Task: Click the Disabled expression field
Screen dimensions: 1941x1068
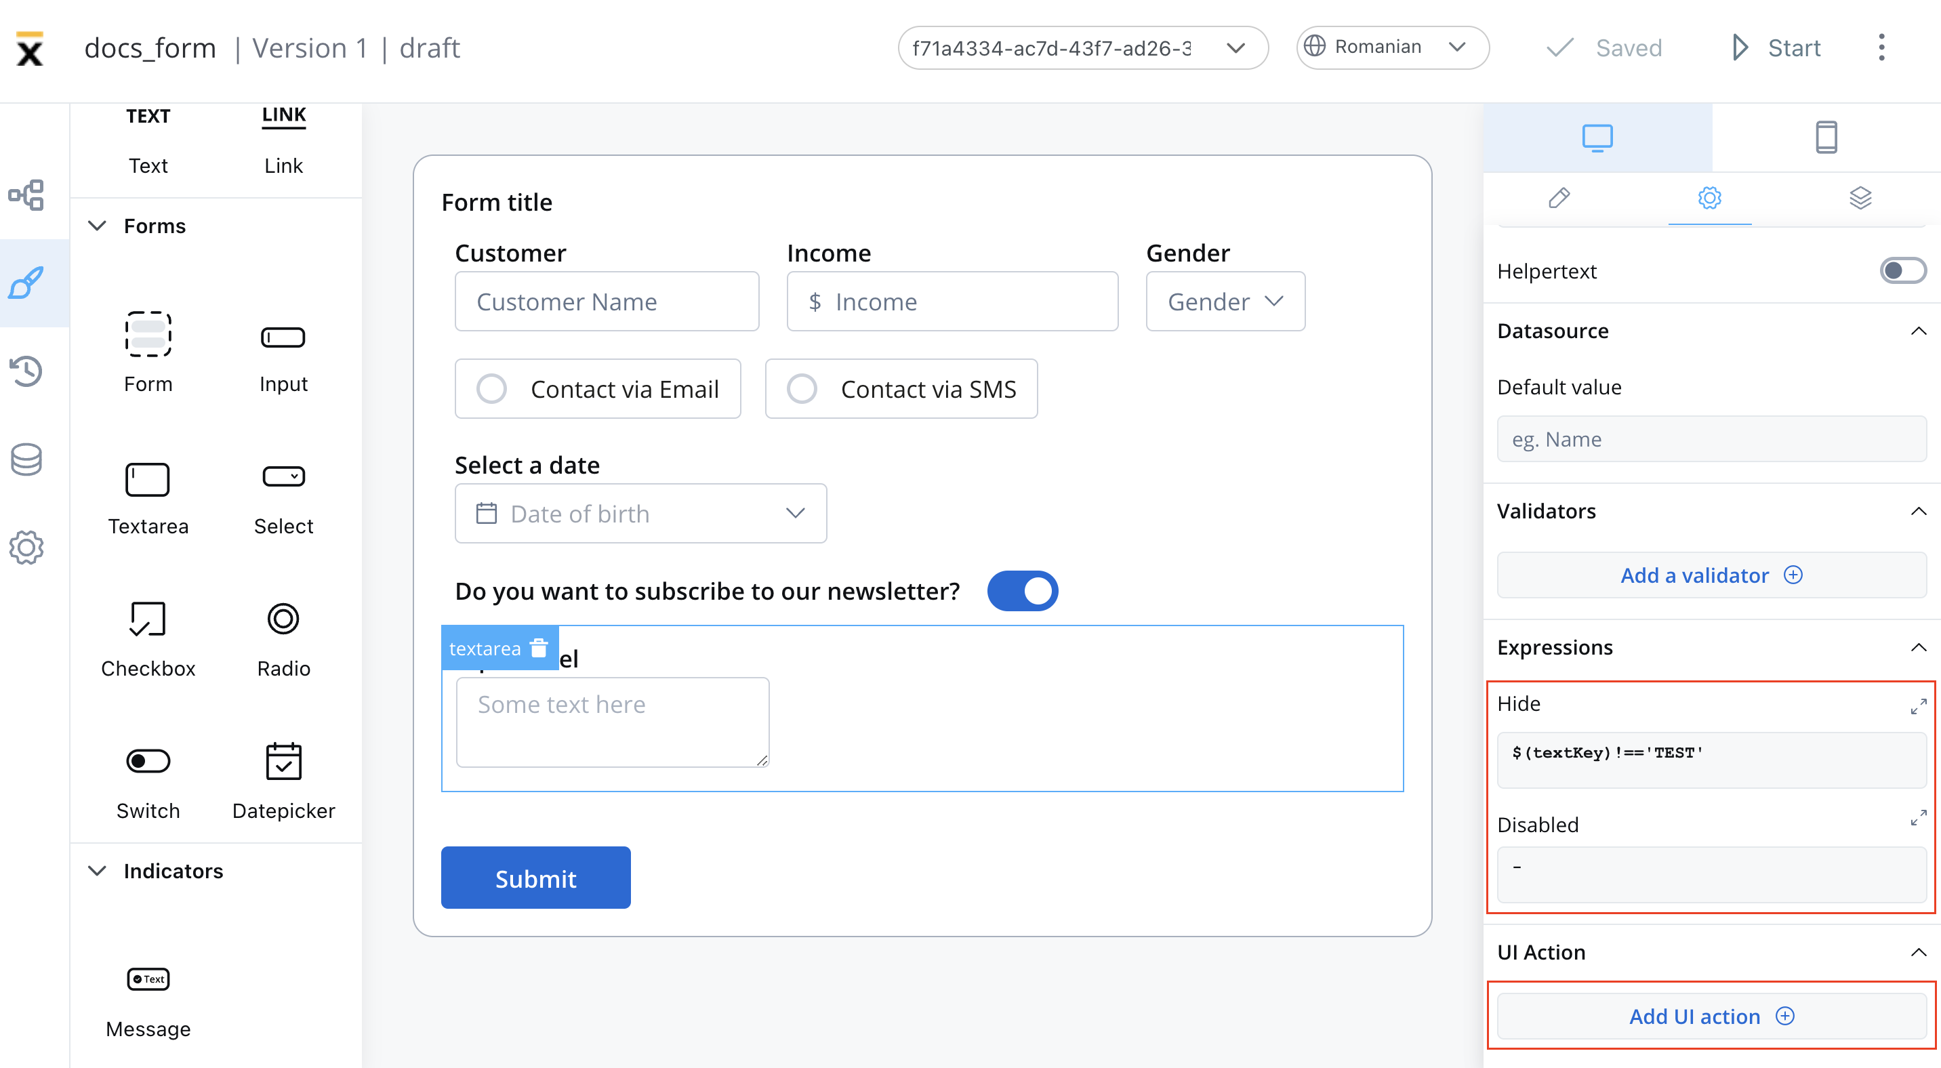Action: (1711, 874)
